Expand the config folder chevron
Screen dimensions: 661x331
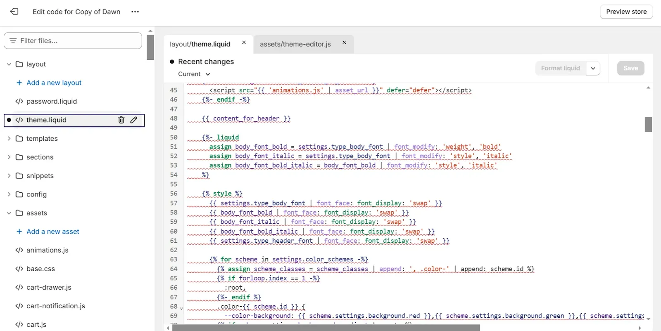click(x=9, y=194)
